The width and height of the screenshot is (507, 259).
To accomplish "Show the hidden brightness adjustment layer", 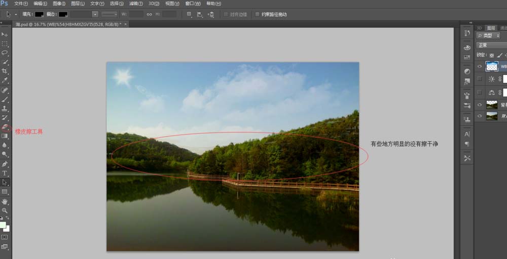I will point(480,79).
